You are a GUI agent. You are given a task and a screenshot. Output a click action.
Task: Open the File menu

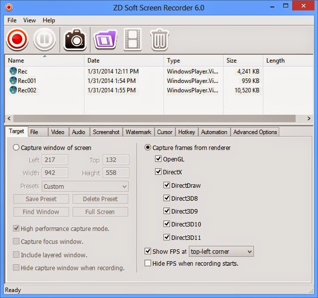12,20
